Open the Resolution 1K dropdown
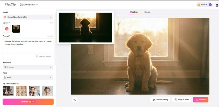The width and height of the screenshot is (219, 107). click(x=28, y=67)
